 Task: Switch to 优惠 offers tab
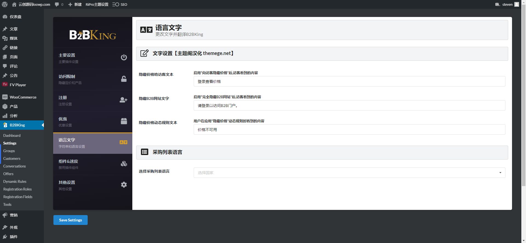93,122
